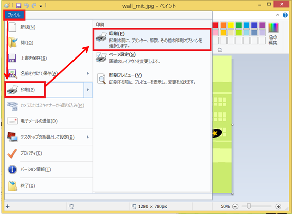Click the zoom out minus button
292x214 pixels.
[x=235, y=207]
